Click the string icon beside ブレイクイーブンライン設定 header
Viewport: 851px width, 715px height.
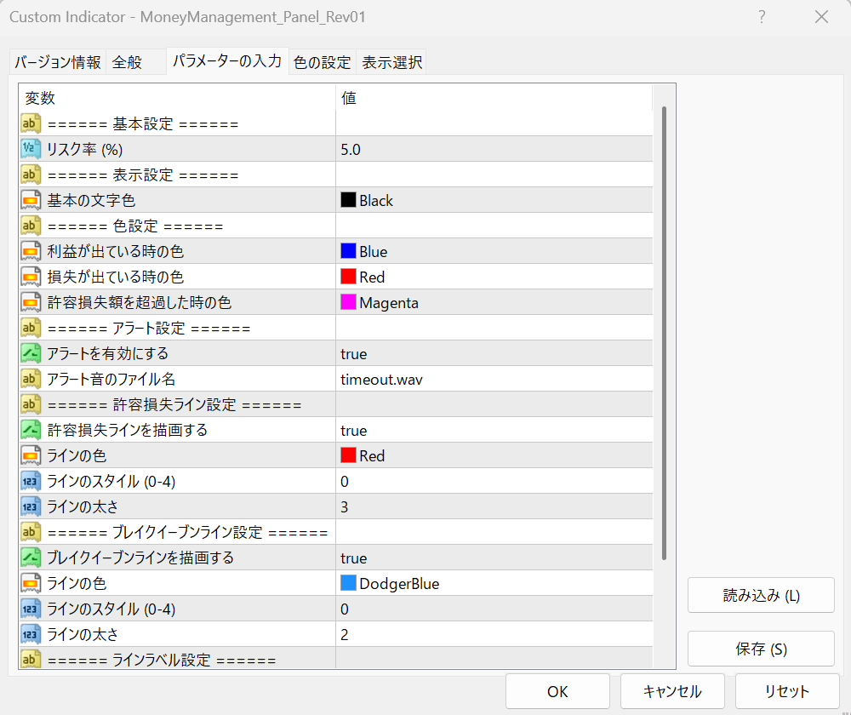31,532
